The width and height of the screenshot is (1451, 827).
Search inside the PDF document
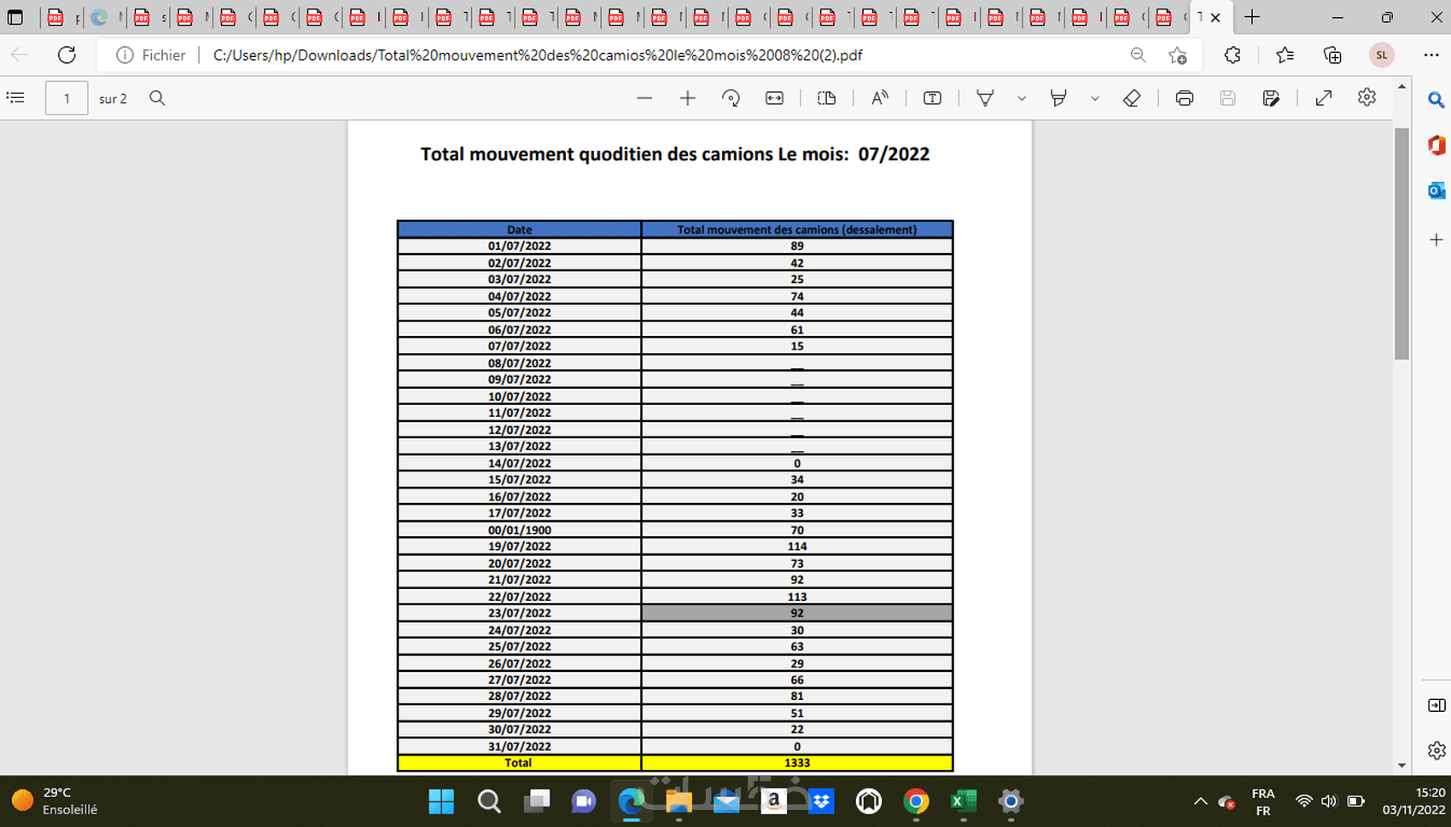157,98
